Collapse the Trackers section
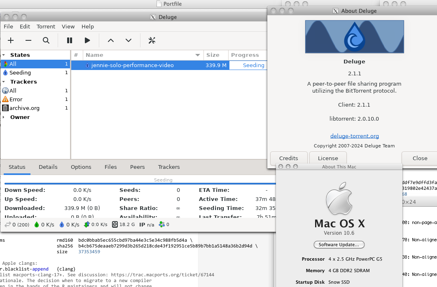This screenshot has height=287, width=437. pos(4,82)
